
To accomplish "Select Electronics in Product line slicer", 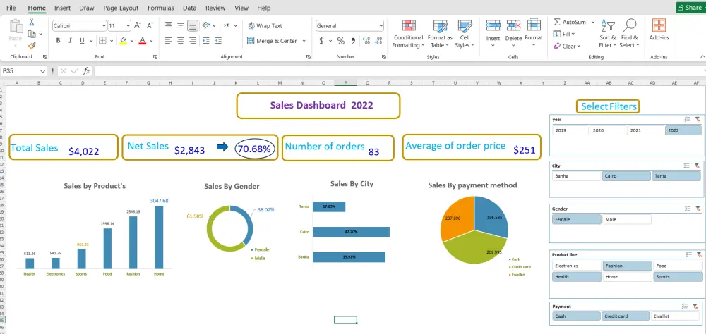I will [576, 266].
